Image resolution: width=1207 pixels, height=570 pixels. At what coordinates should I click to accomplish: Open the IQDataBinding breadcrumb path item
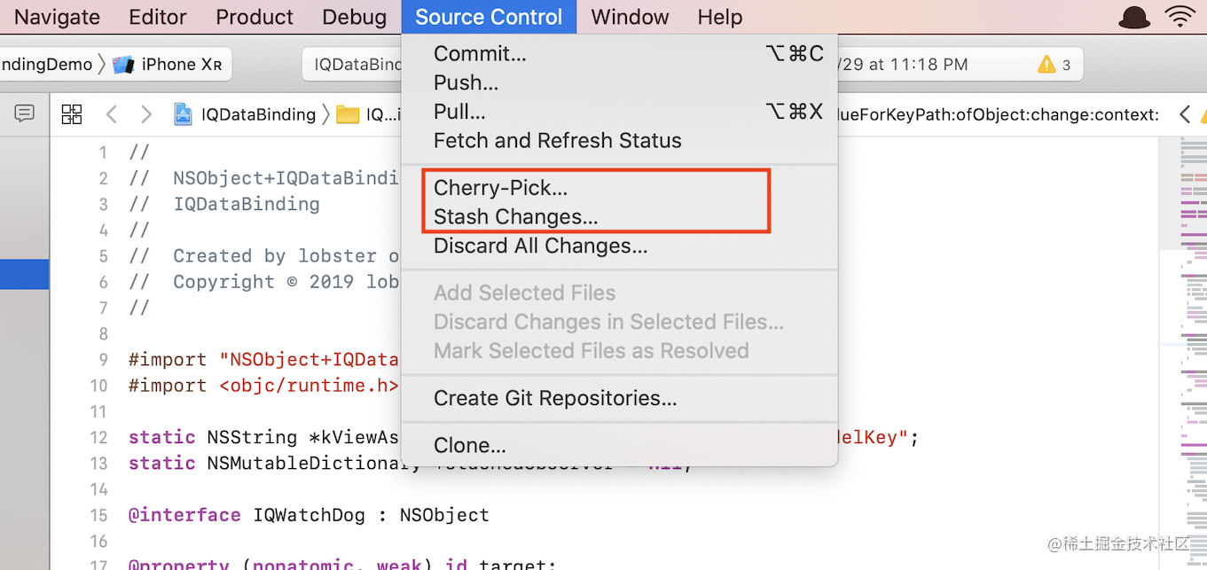point(258,114)
